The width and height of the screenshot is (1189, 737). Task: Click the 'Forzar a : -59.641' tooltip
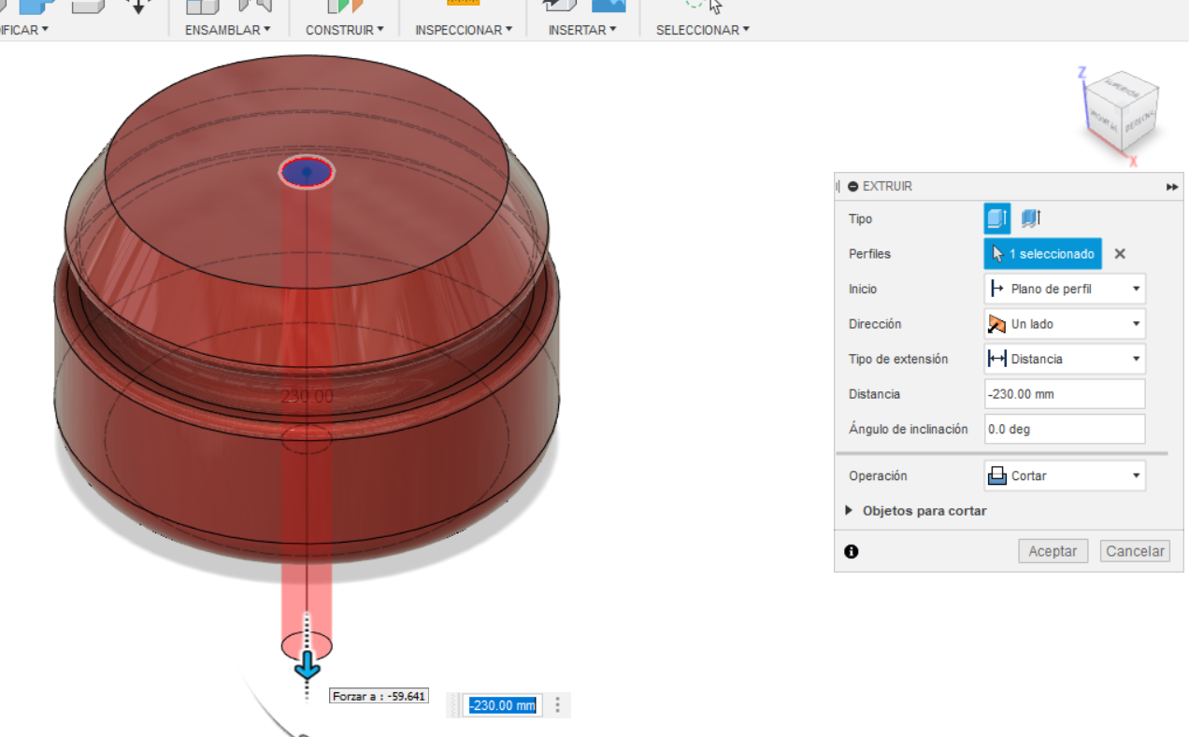click(379, 696)
